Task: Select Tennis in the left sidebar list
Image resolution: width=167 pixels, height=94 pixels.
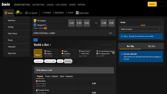Action: (x=17, y=40)
